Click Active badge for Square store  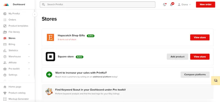pos(79,57)
